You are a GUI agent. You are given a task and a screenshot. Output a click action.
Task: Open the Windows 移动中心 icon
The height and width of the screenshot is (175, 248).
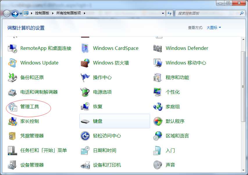[x=158, y=63]
